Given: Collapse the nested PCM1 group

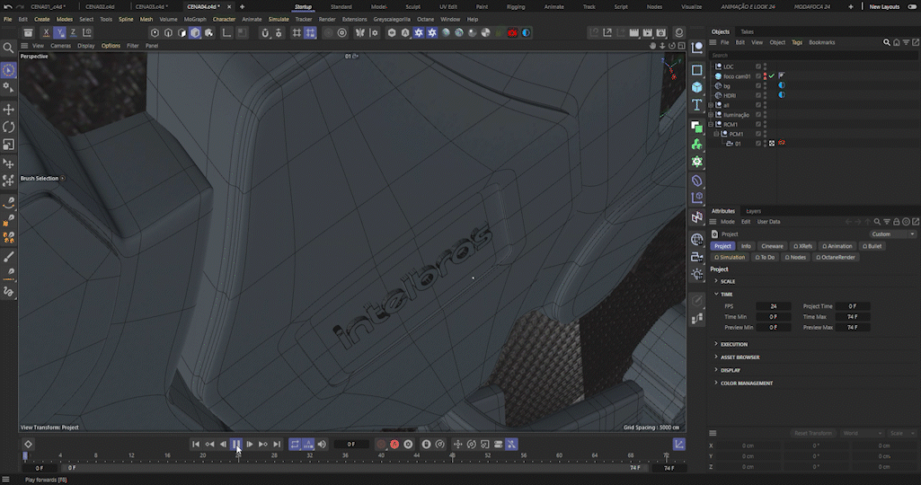Looking at the screenshot, I should 717,134.
